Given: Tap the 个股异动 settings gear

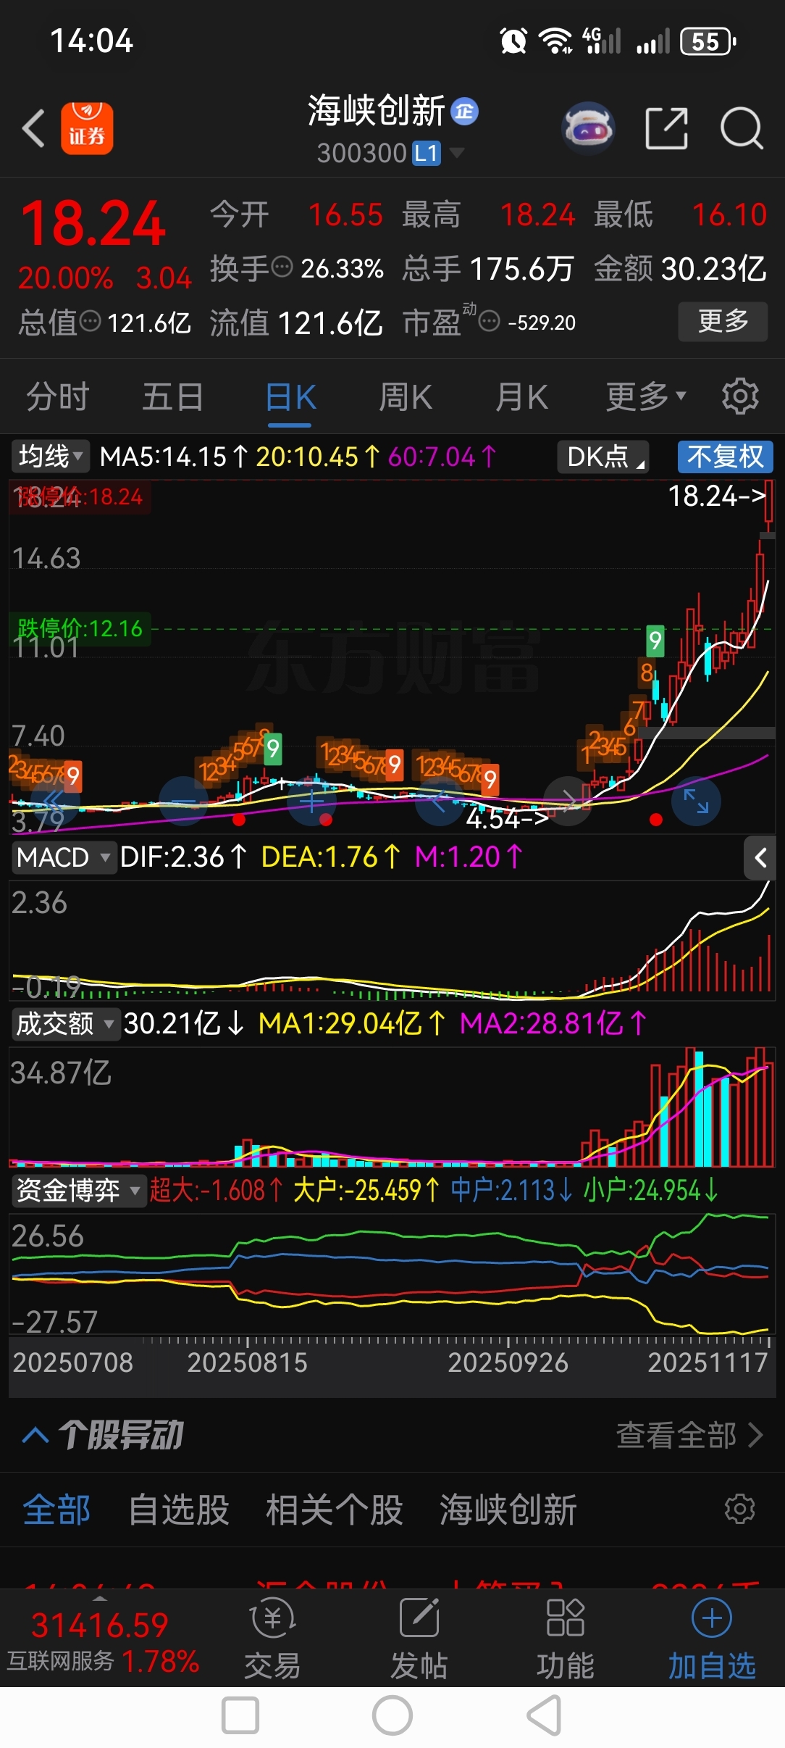Looking at the screenshot, I should [740, 1509].
